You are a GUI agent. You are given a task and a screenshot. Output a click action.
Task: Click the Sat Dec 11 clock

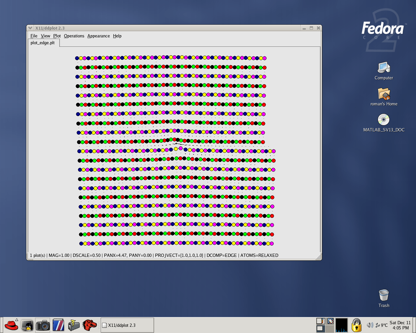(x=400, y=325)
